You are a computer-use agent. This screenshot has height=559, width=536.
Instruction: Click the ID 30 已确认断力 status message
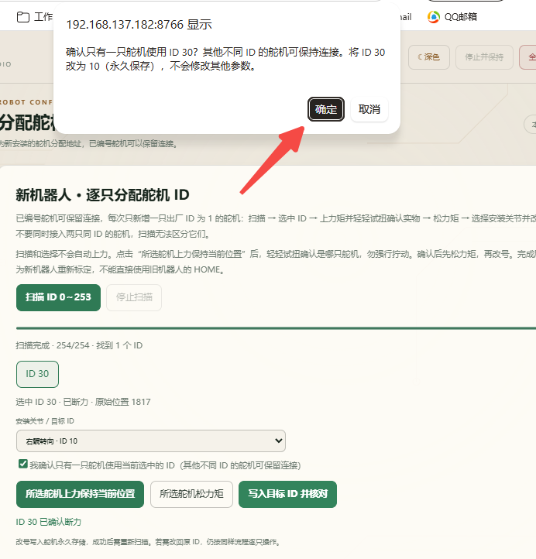(x=49, y=523)
